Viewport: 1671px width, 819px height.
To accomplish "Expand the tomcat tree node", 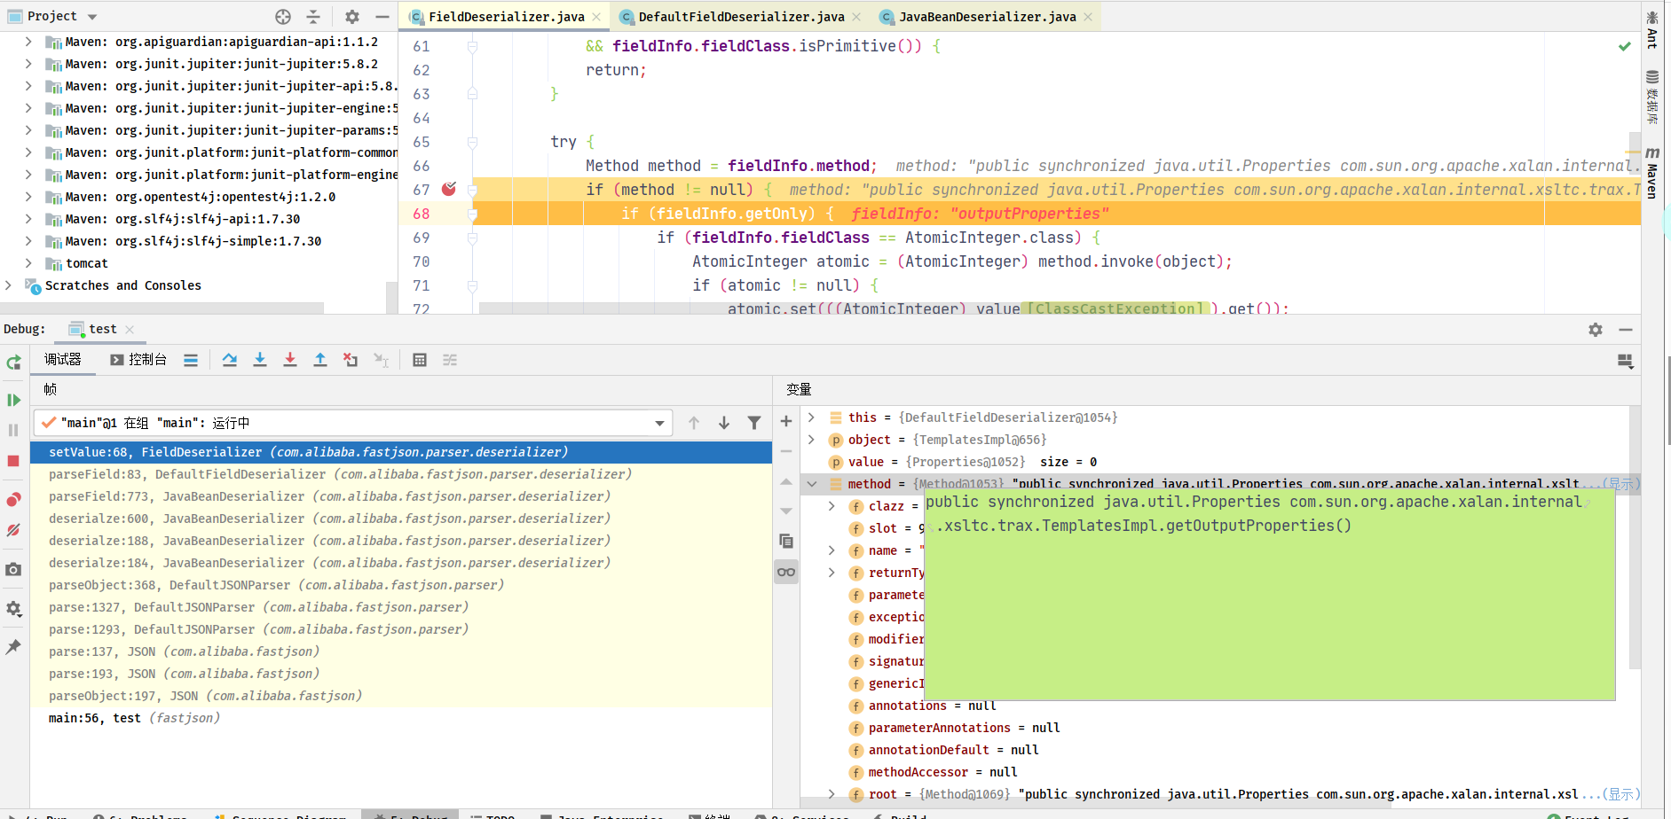I will tap(28, 263).
